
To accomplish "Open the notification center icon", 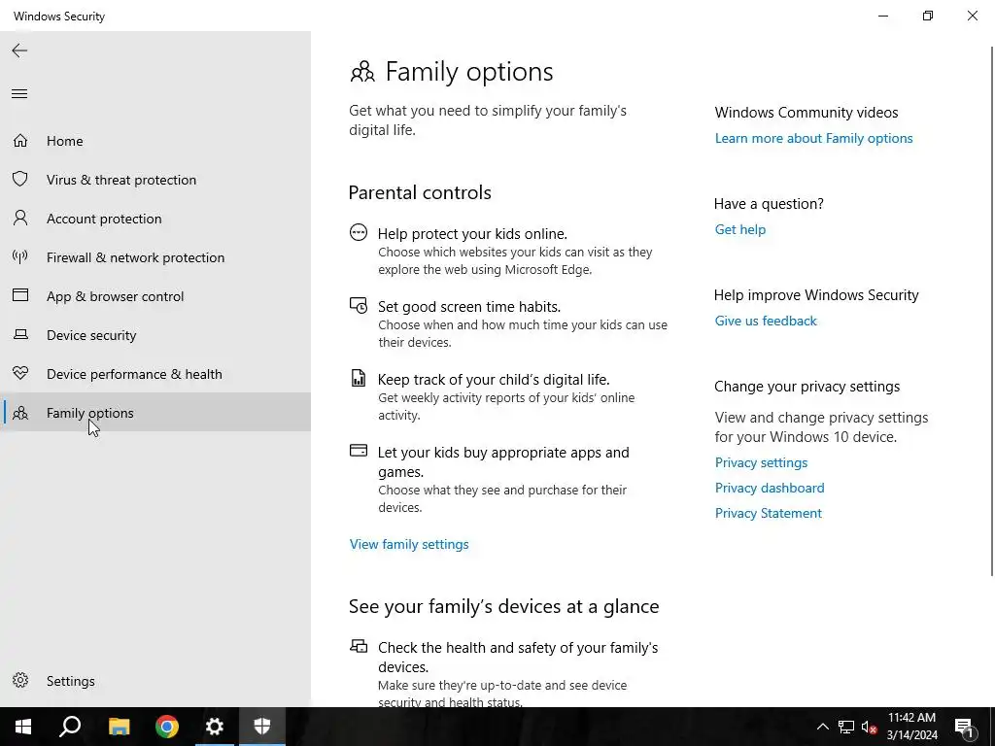I will (x=964, y=727).
